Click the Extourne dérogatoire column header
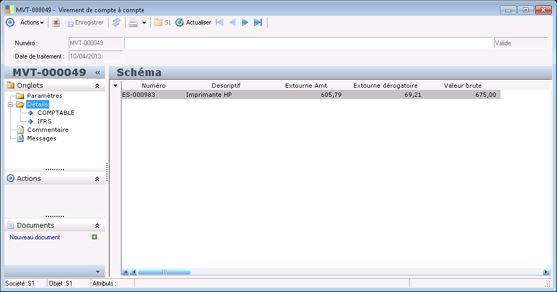The width and height of the screenshot is (557, 292). click(385, 86)
